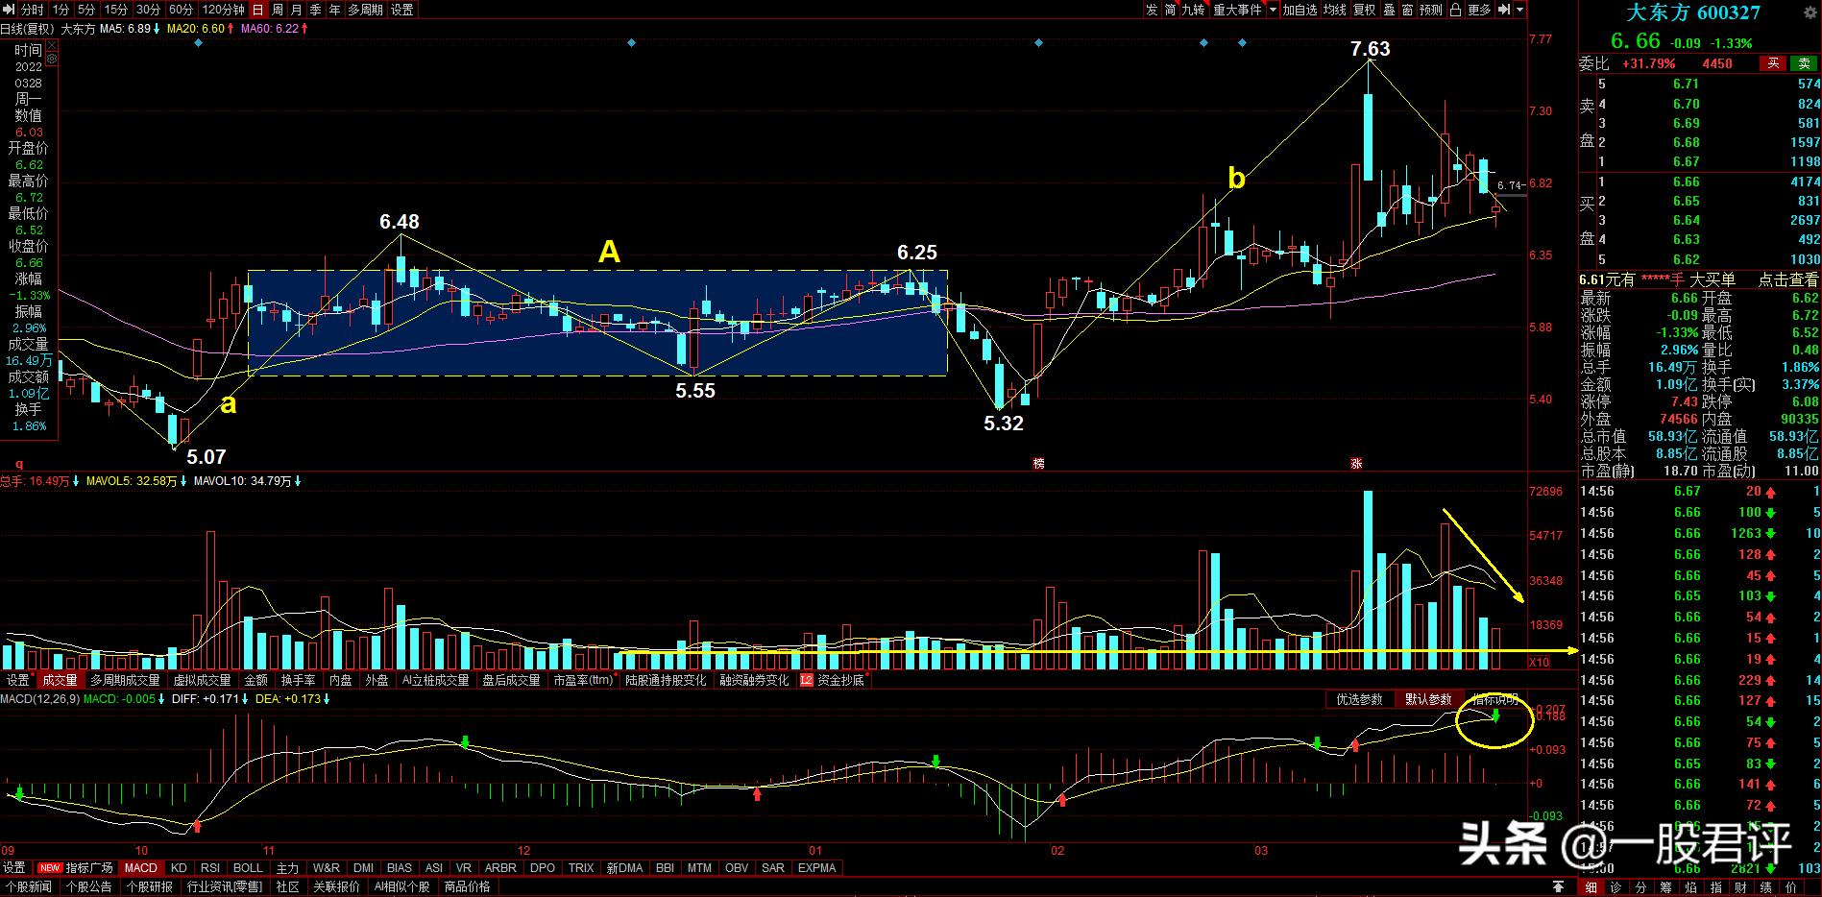
Task: Click the 加自选 button
Action: [1300, 10]
